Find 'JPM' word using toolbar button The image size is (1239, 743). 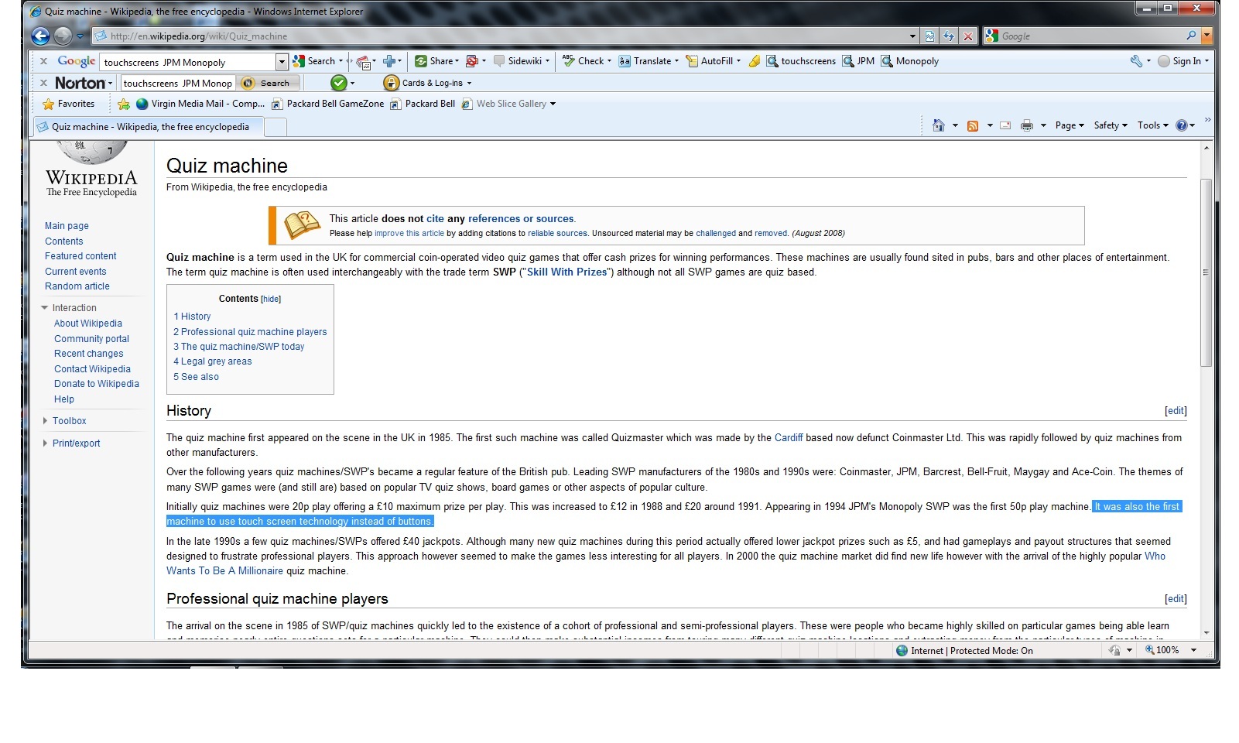coord(858,61)
